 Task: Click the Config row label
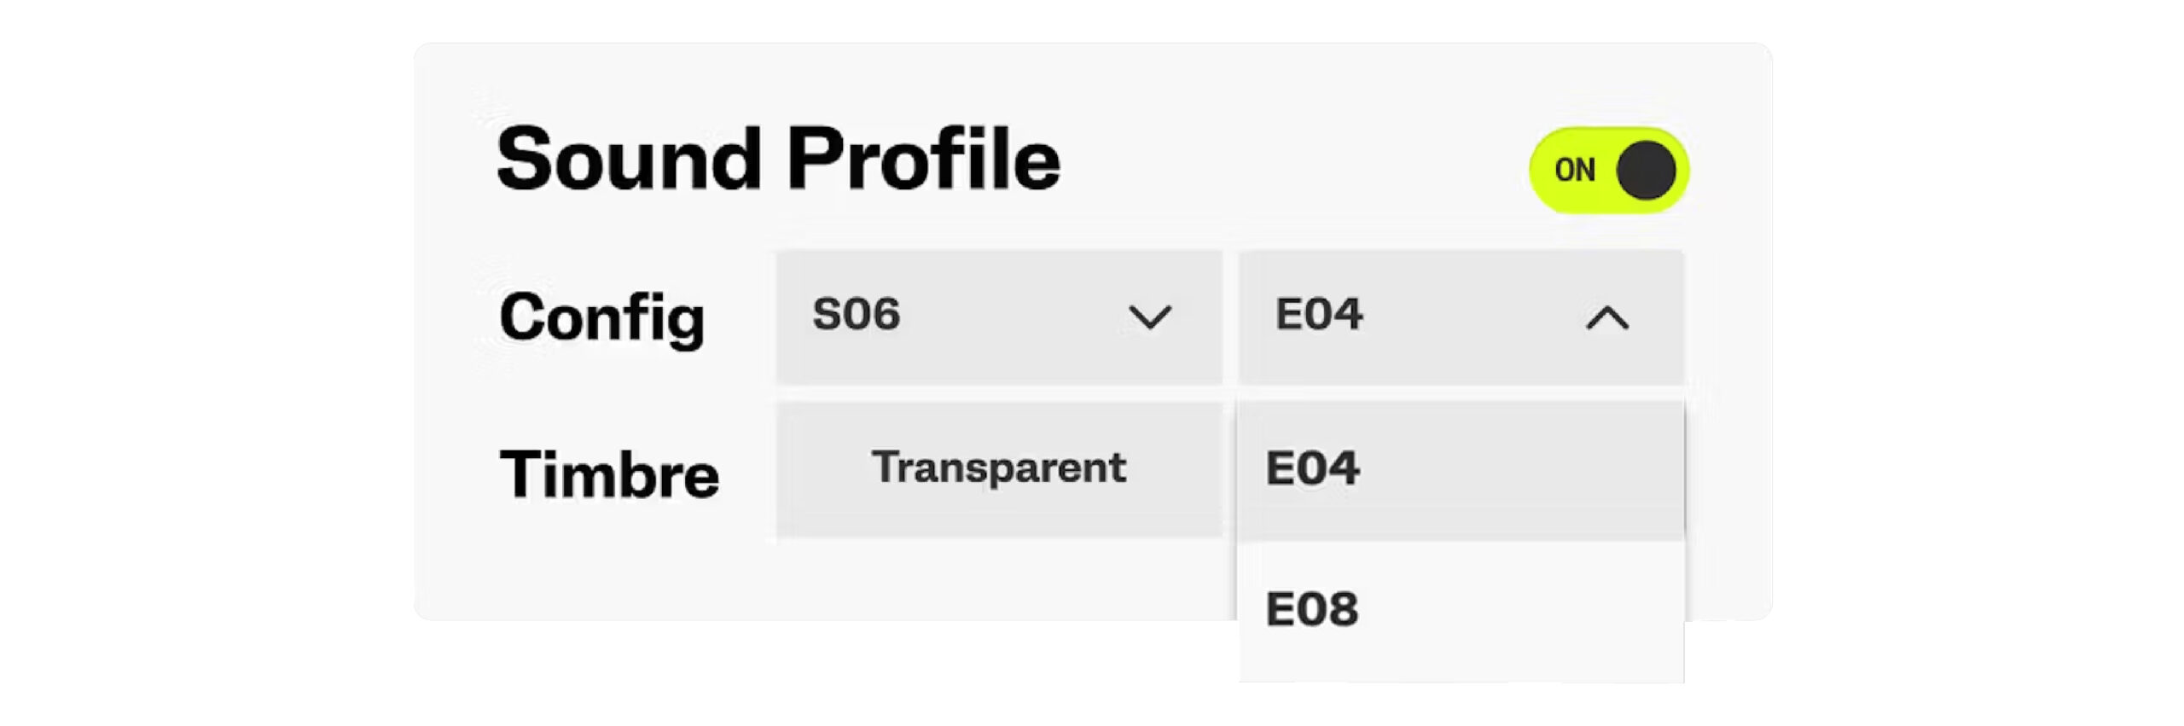pyautogui.click(x=602, y=317)
